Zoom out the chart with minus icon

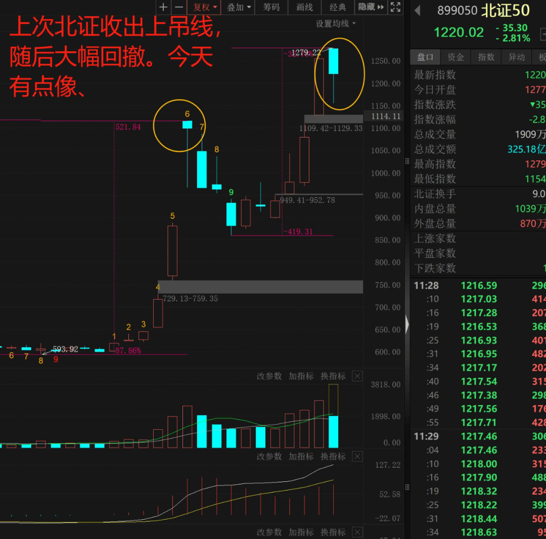tap(178, 7)
